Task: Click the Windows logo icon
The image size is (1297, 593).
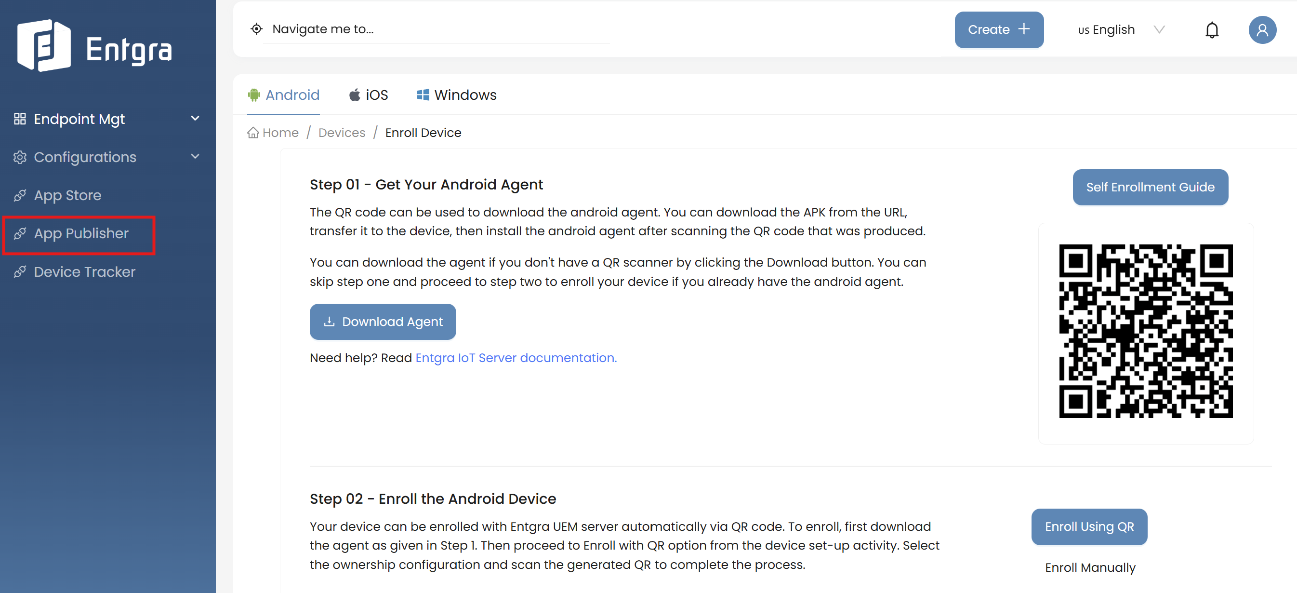Action: 423,94
